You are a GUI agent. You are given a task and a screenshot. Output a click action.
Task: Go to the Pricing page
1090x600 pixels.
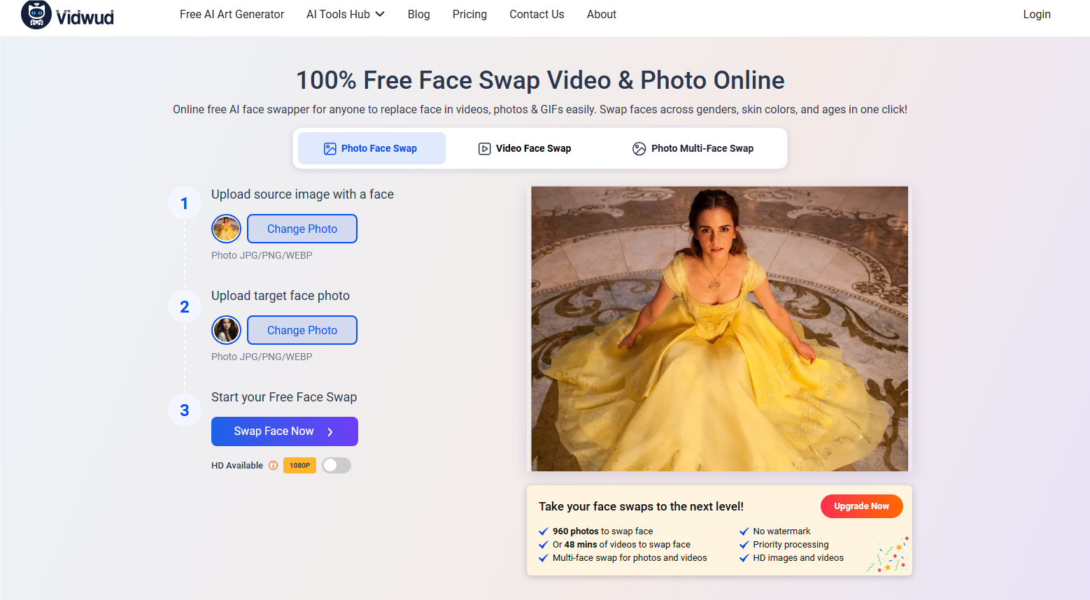[469, 14]
